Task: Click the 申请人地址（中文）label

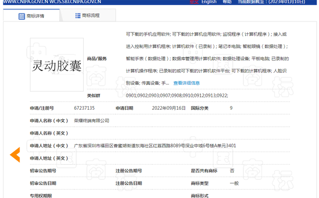Action: pyautogui.click(x=49, y=146)
